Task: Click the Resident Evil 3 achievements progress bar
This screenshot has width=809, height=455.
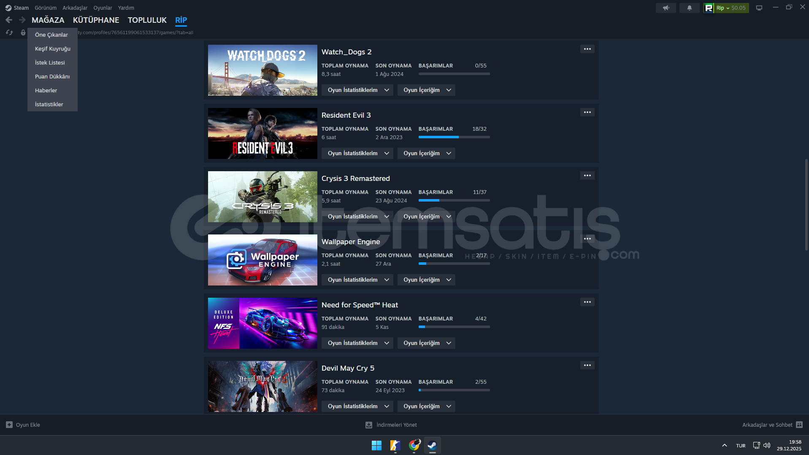Action: coord(454,137)
